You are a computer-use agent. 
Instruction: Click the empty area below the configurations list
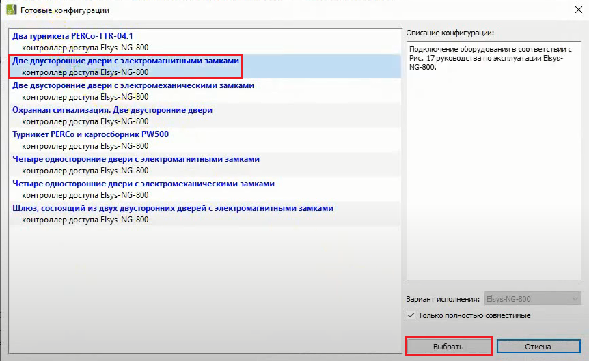click(205, 289)
